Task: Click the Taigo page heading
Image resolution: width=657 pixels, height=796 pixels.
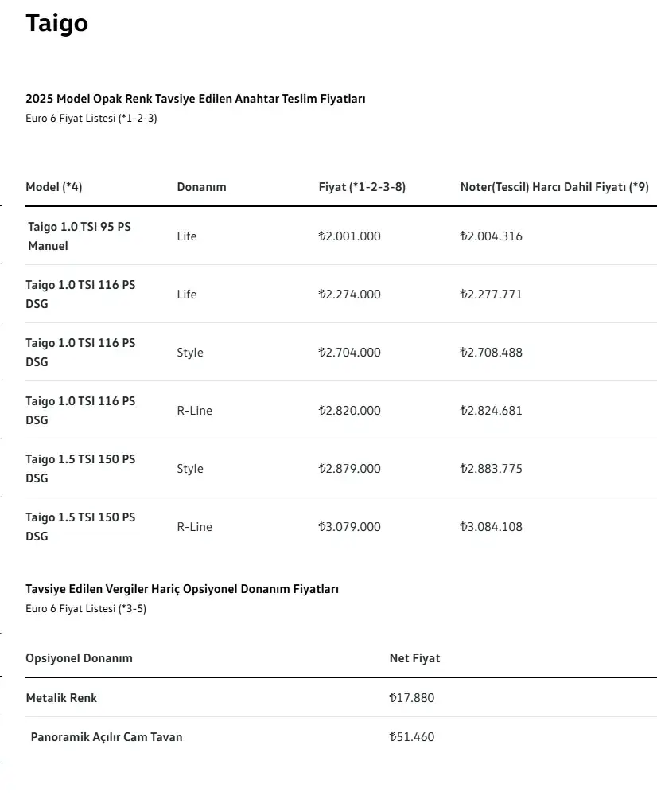Action: click(56, 23)
